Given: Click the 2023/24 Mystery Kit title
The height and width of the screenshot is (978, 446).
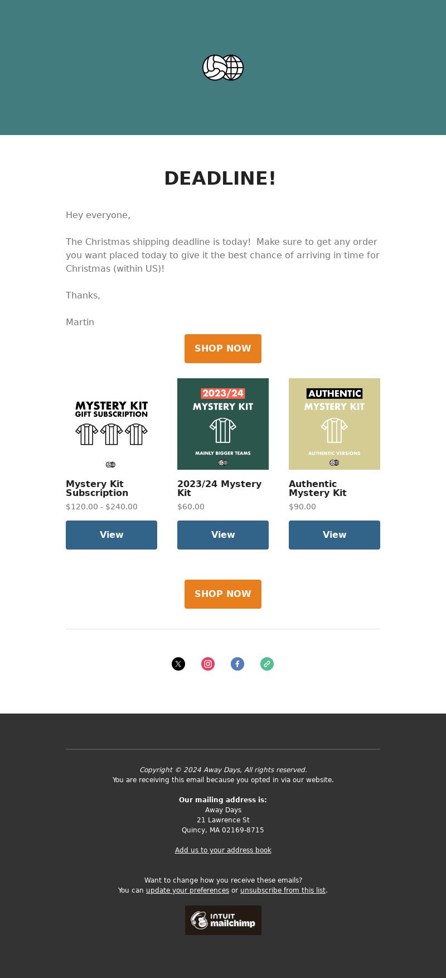Looking at the screenshot, I should pyautogui.click(x=219, y=488).
